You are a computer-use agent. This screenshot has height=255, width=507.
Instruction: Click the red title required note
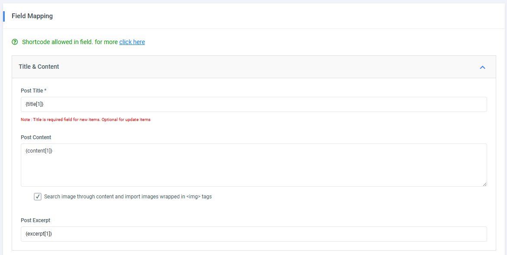pyautogui.click(x=86, y=120)
